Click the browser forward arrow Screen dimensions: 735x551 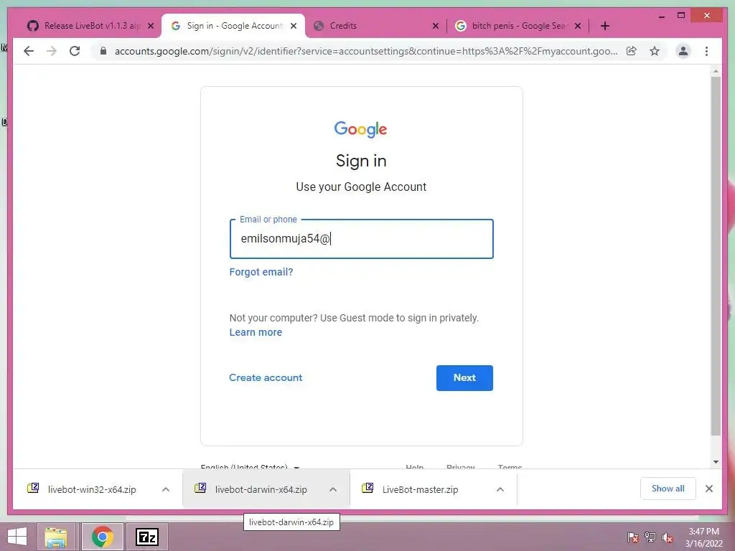tap(52, 51)
